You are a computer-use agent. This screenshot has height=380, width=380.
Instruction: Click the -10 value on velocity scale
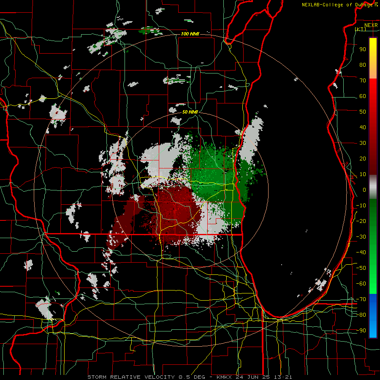pos(361,206)
